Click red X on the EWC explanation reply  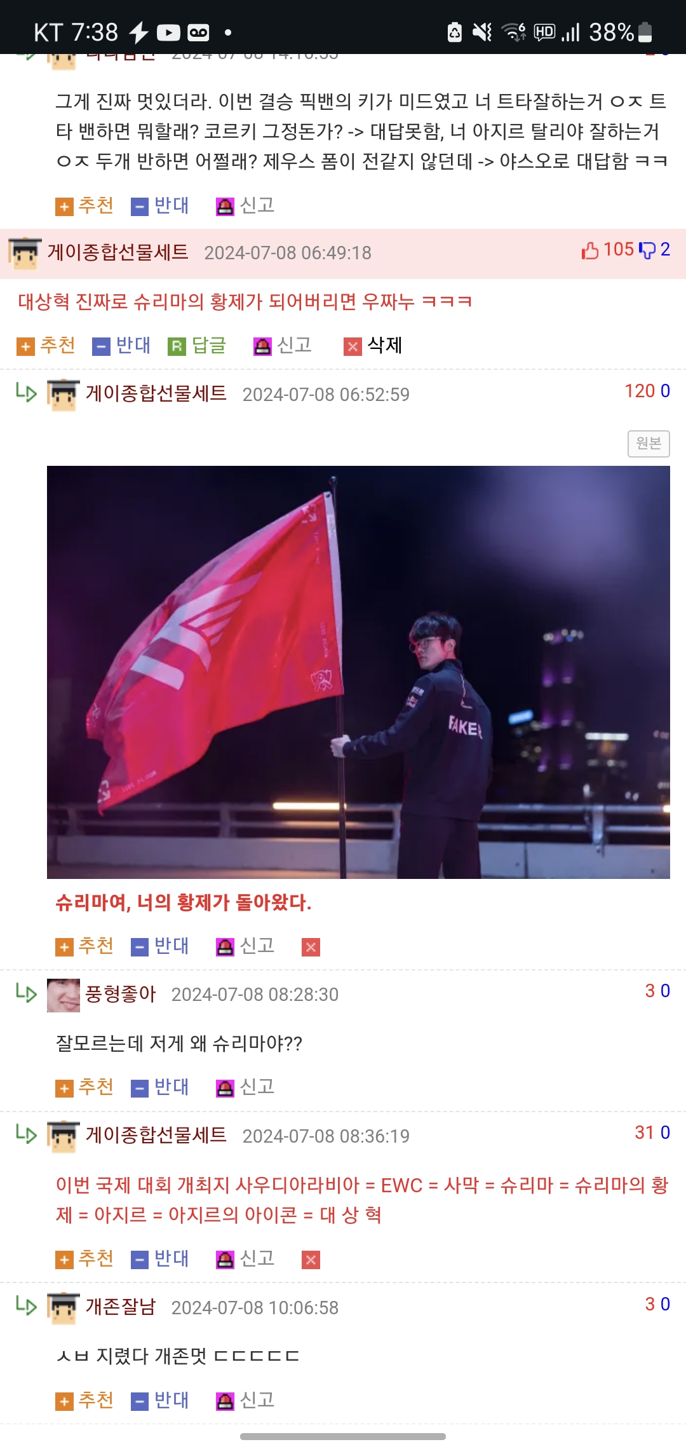point(311,1260)
